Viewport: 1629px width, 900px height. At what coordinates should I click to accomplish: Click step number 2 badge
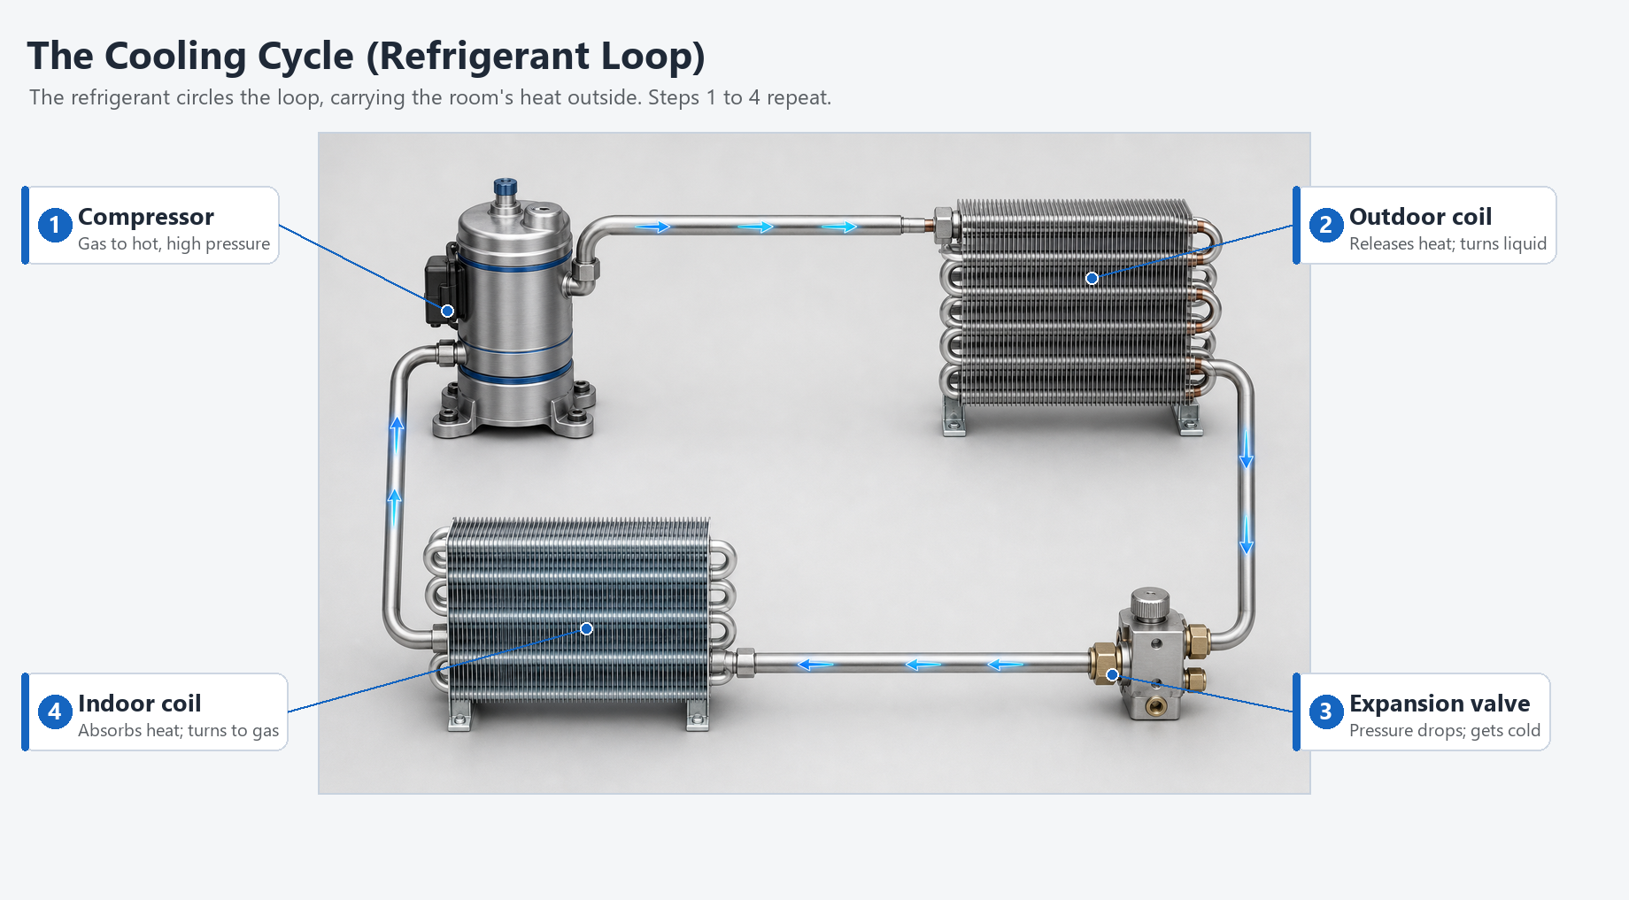coord(1326,225)
